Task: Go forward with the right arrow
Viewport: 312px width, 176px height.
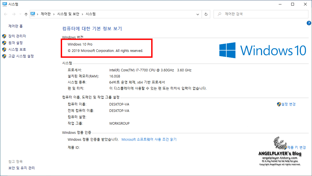Action: (14, 14)
